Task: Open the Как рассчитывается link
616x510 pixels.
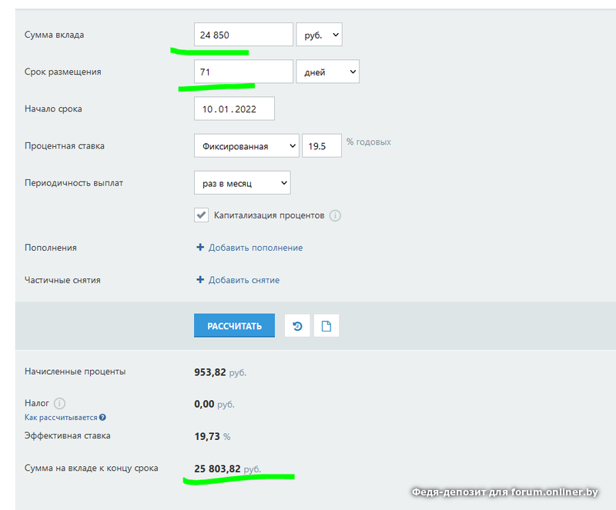Action: point(61,418)
